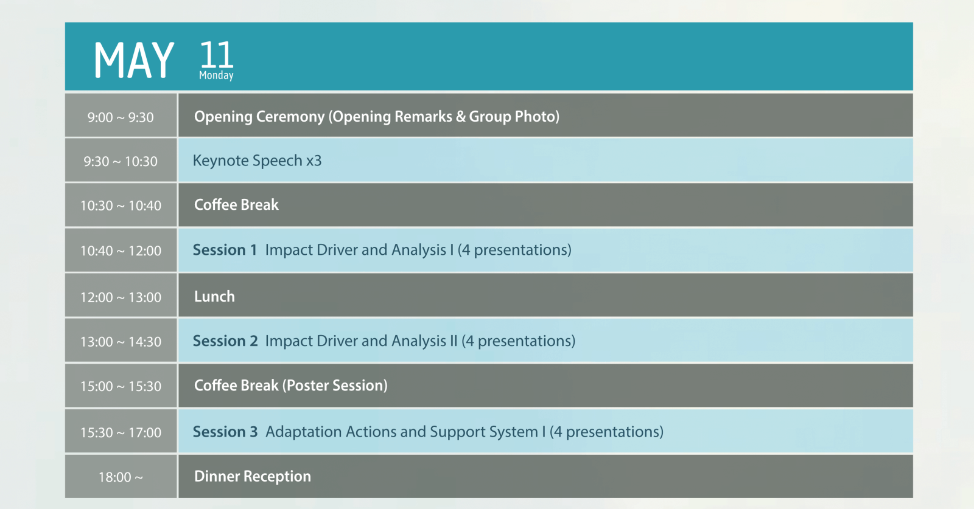The width and height of the screenshot is (974, 509).
Task: Open Session 2 Impact Driver and Analysis II
Action: [384, 341]
